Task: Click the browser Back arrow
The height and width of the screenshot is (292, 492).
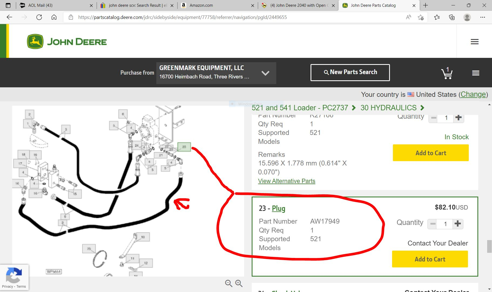Action: (9, 17)
